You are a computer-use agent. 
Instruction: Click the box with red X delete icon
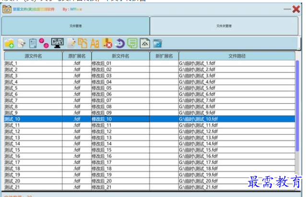[x=107, y=43]
